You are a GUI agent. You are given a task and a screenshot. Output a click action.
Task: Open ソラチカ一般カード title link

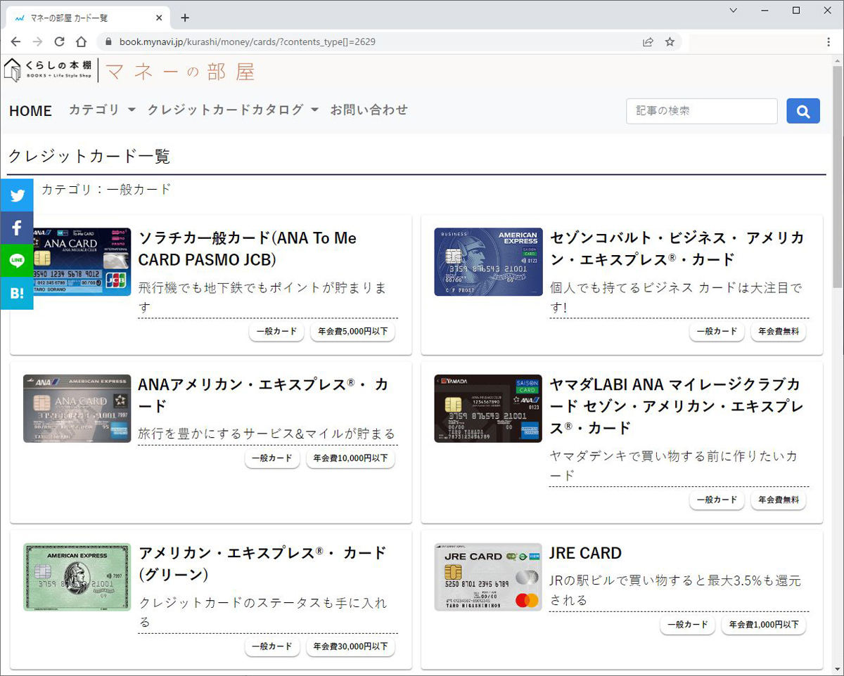[248, 249]
